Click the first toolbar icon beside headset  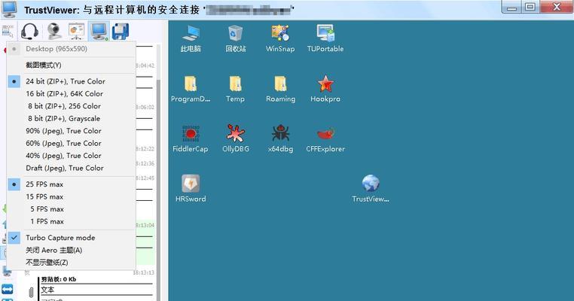pos(8,31)
